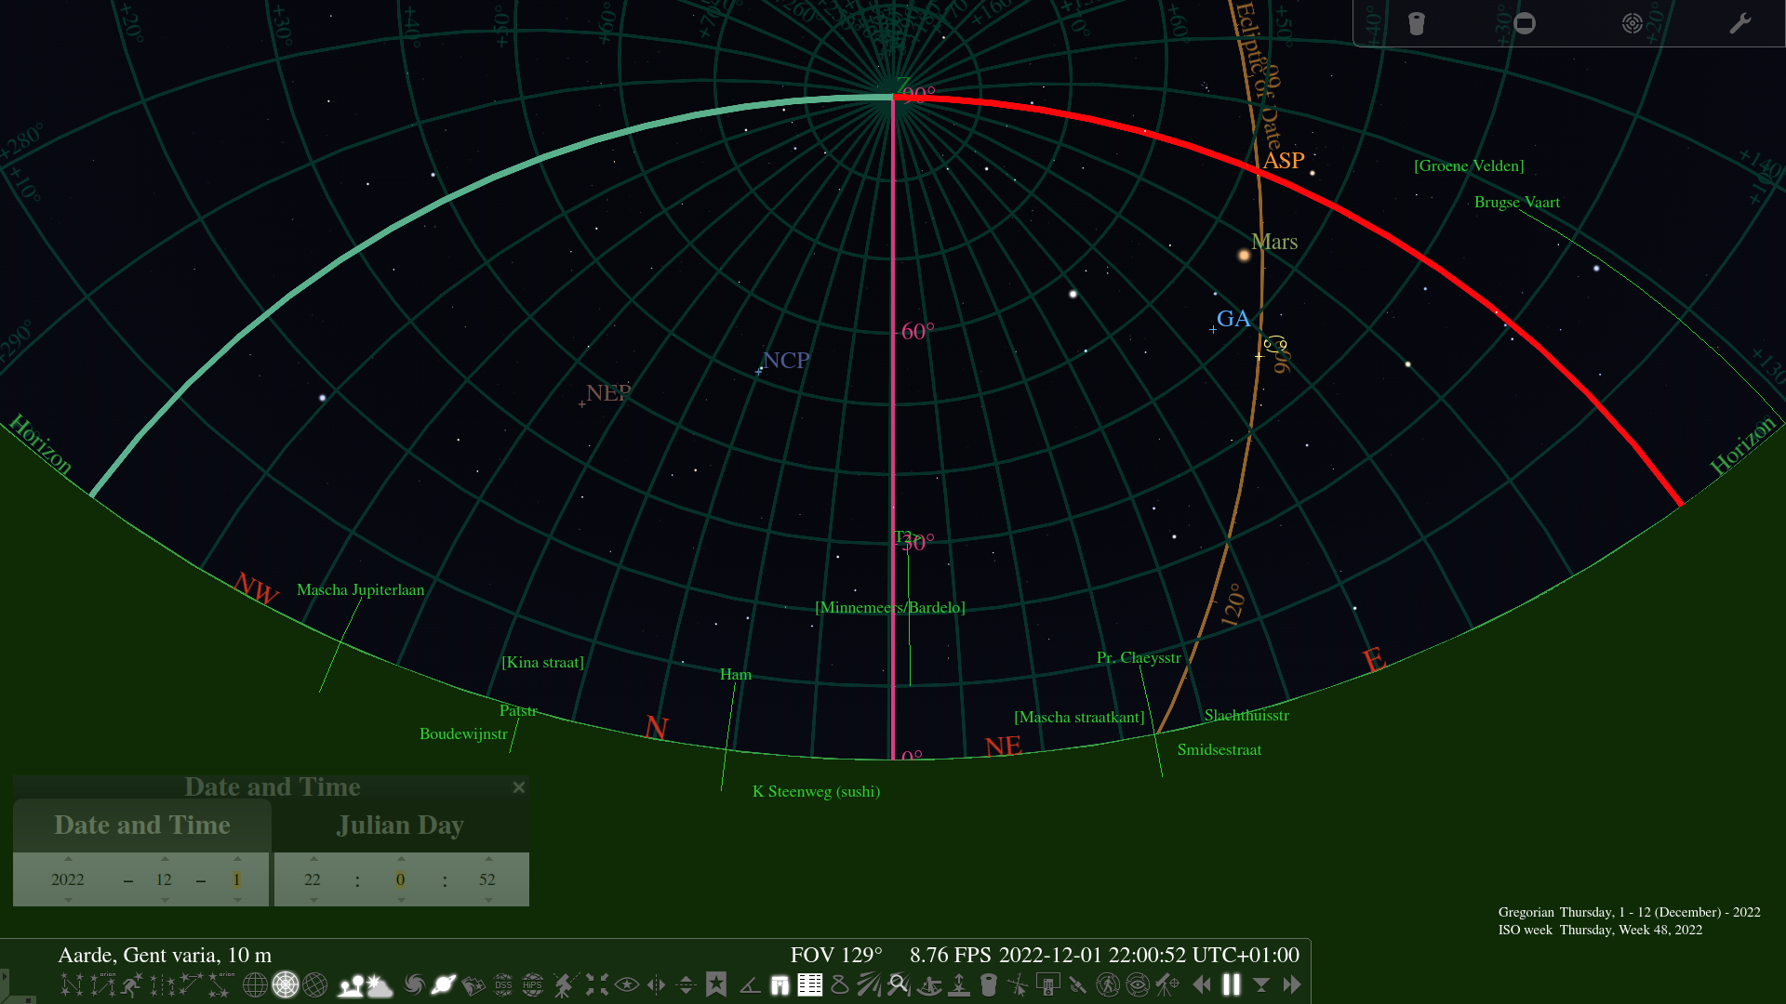Screen dimensions: 1786x1004
Task: Open the search window
Action: tap(899, 984)
